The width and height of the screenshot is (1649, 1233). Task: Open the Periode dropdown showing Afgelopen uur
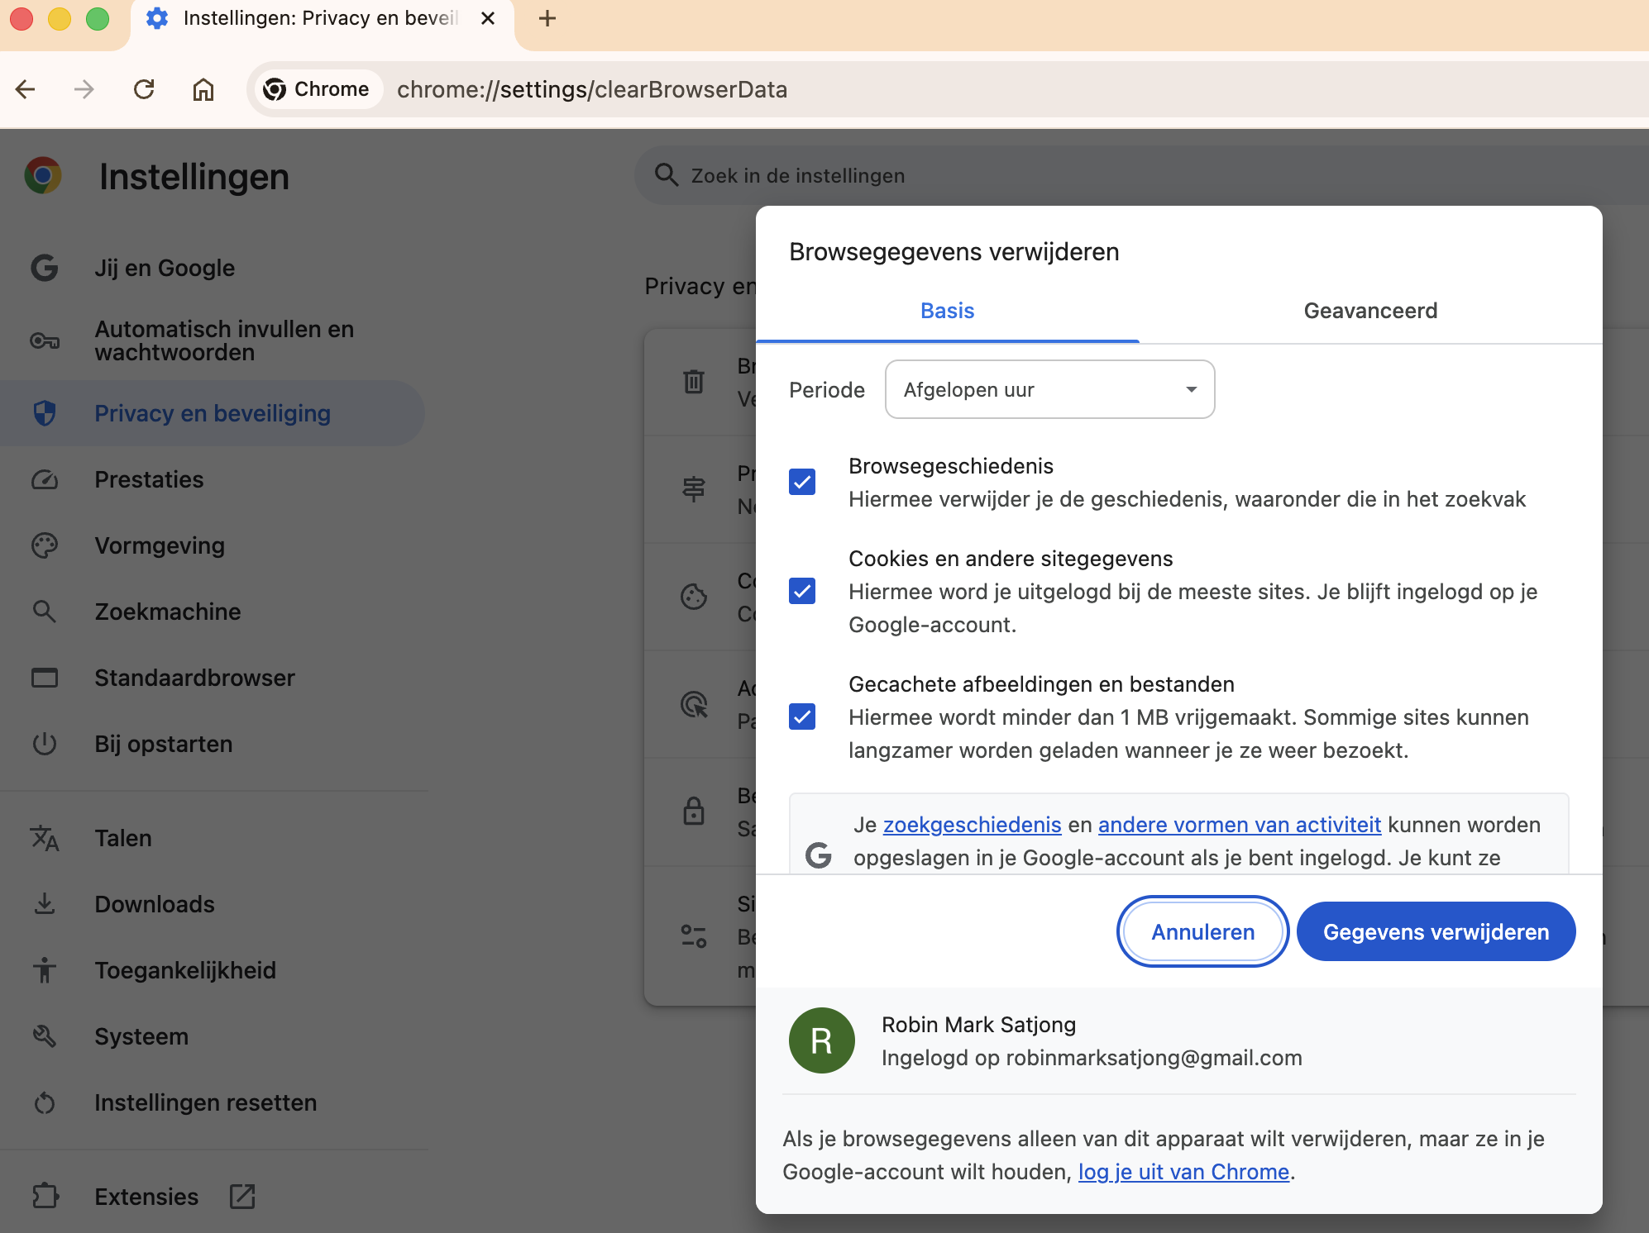click(x=1049, y=389)
